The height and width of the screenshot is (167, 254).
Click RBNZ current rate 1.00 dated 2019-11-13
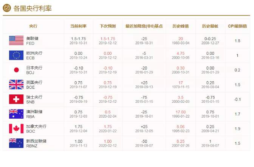[78, 143]
